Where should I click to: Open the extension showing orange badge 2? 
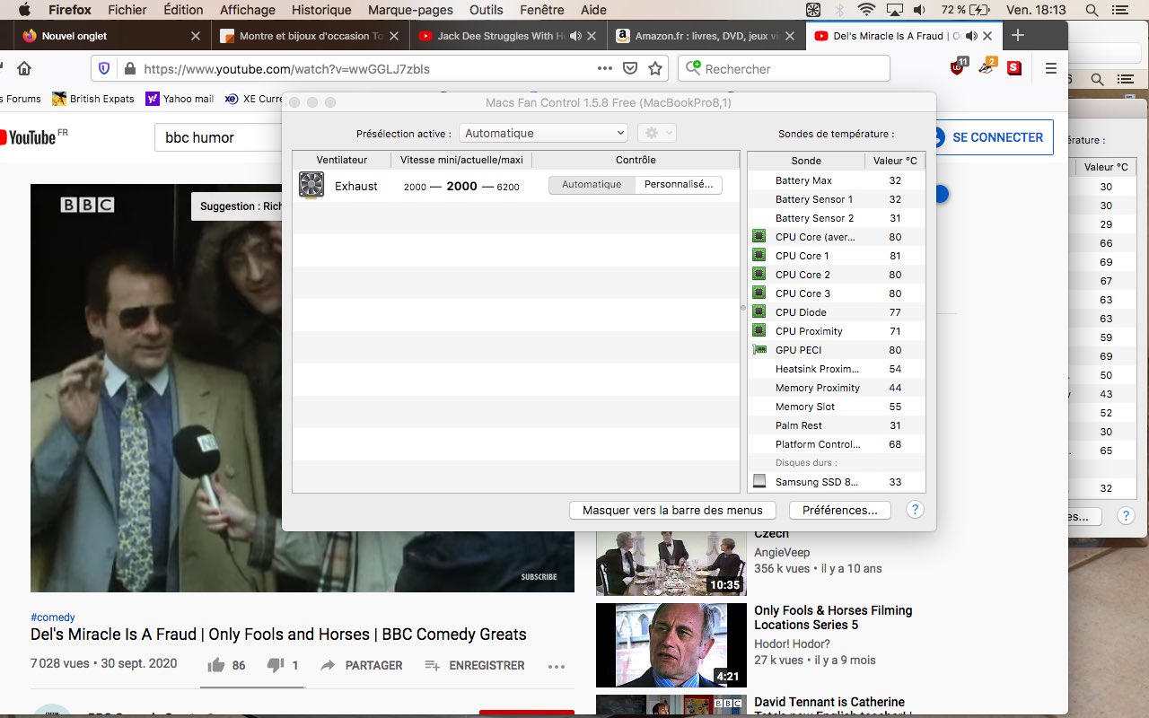987,66
